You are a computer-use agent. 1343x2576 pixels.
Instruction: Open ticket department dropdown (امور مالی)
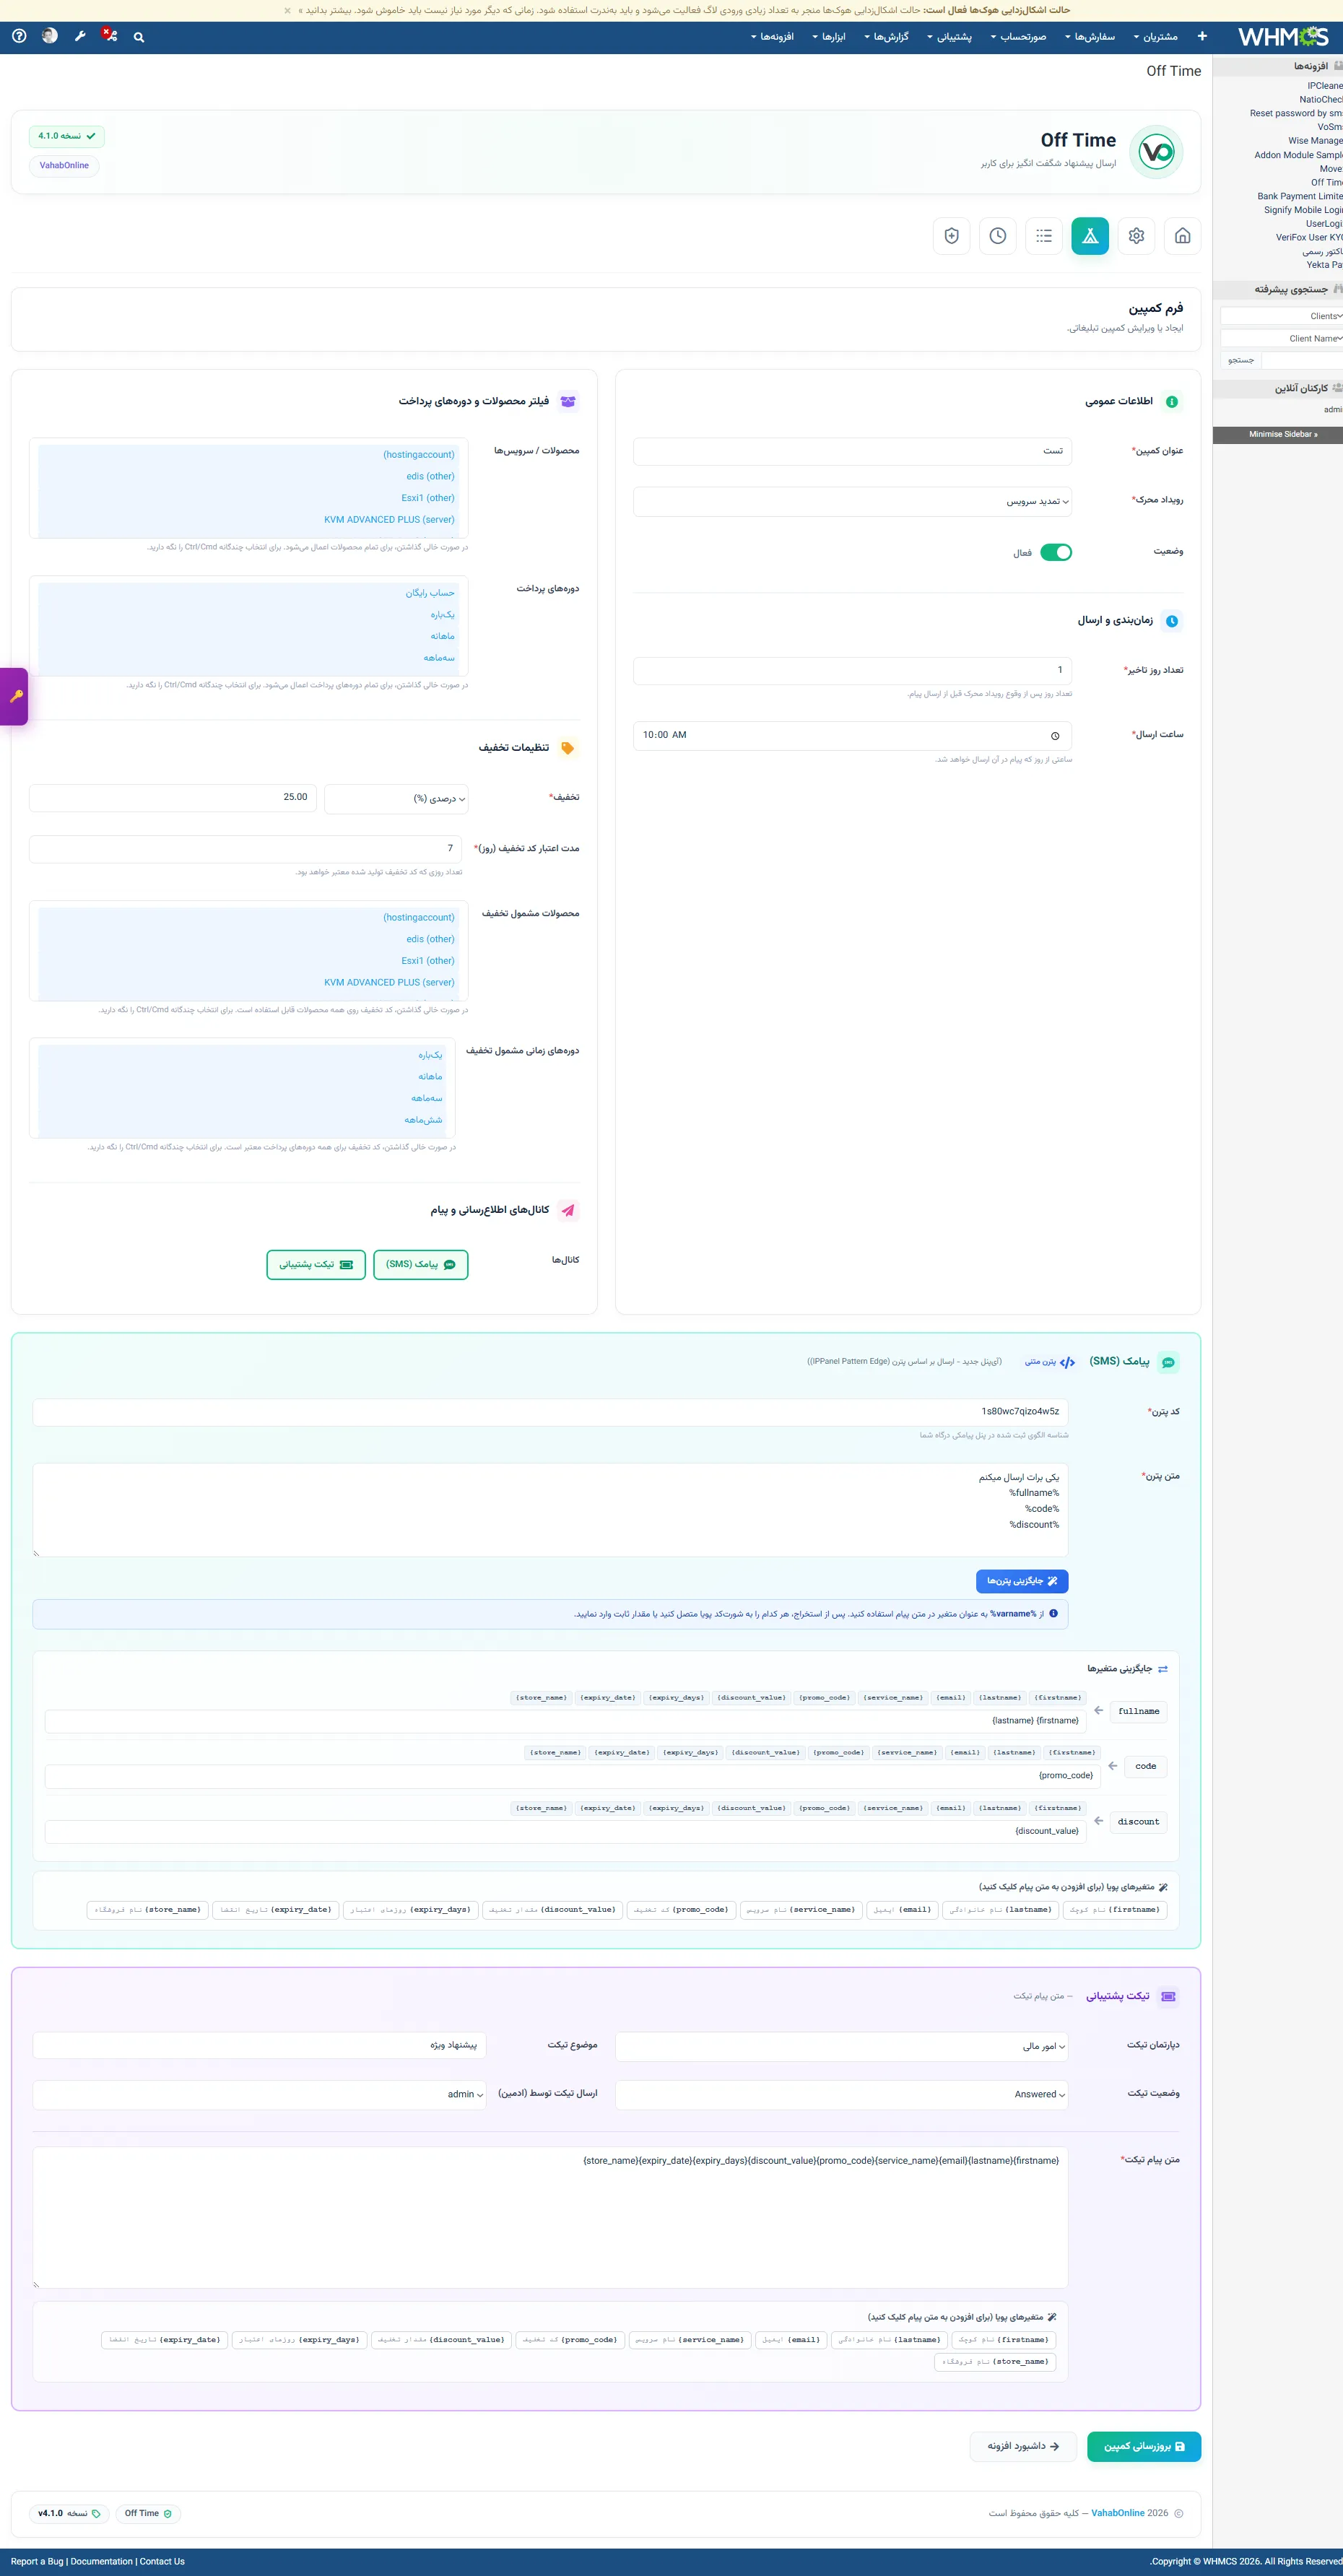[x=841, y=2047]
